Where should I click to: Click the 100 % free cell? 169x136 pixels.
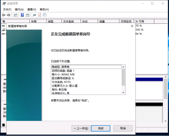[x=139, y=30]
